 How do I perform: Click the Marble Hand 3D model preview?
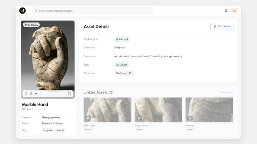click(x=48, y=60)
